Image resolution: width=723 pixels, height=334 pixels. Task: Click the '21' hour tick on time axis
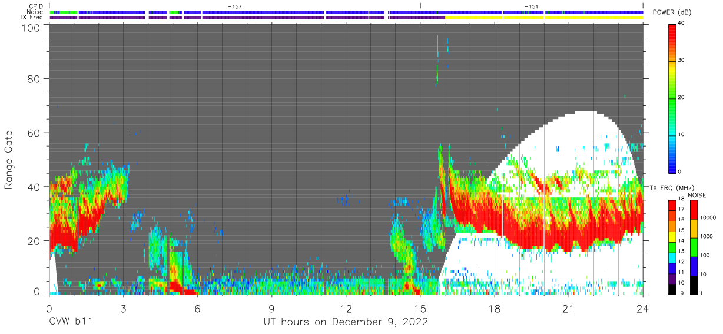[568, 308]
